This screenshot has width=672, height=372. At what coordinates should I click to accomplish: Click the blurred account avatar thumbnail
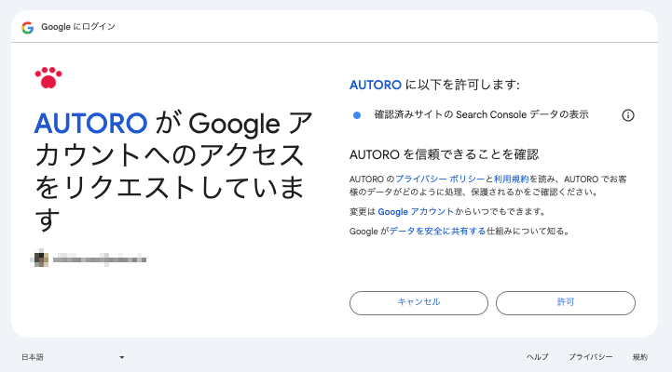40,259
